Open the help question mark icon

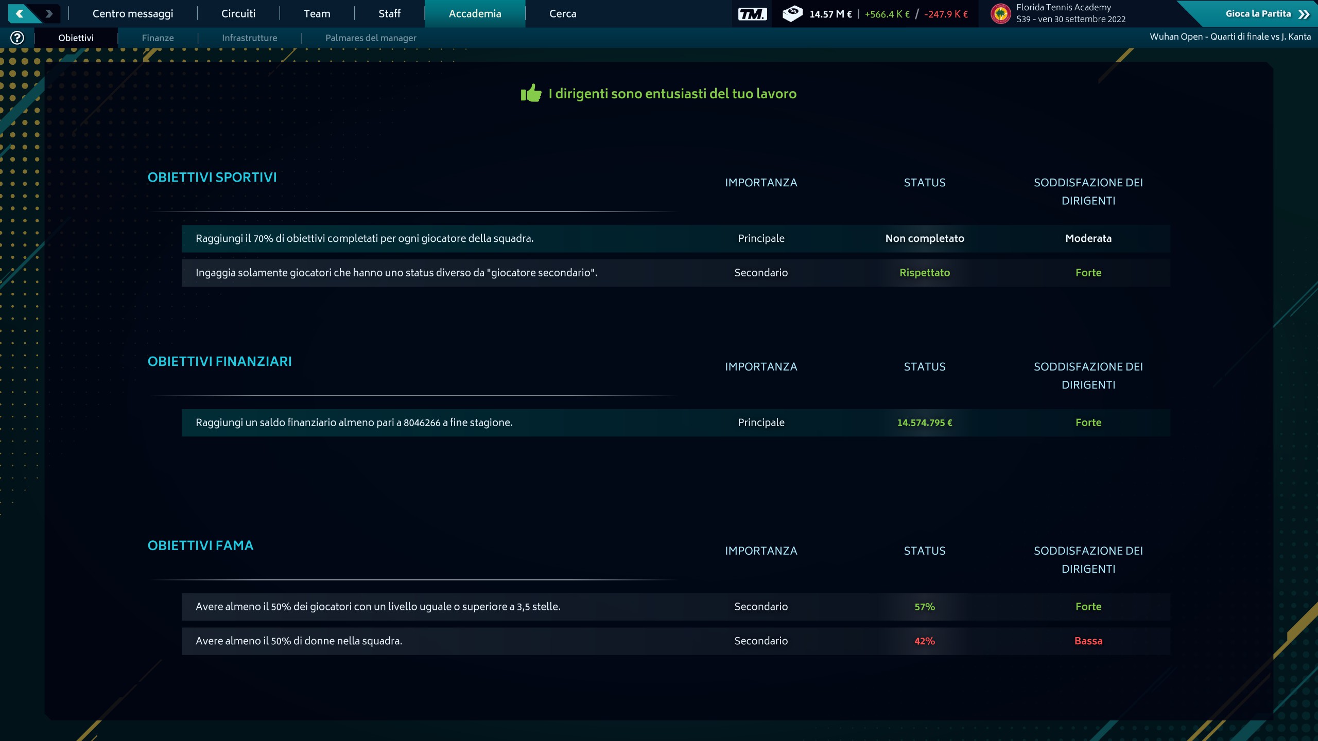[x=17, y=38]
